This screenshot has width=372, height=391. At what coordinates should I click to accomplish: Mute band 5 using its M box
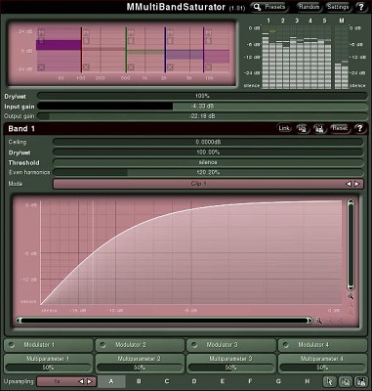[209, 32]
